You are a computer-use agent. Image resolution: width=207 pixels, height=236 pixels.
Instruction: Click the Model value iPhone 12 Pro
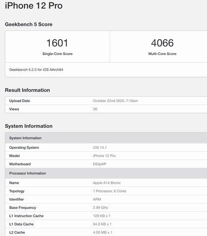tap(104, 156)
